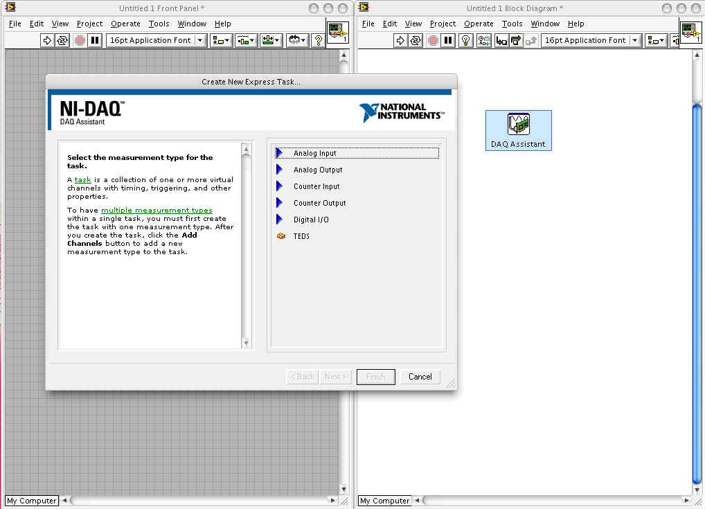The height and width of the screenshot is (509, 705).
Task: Toggle Highlight Execution light bulb
Action: coord(466,40)
